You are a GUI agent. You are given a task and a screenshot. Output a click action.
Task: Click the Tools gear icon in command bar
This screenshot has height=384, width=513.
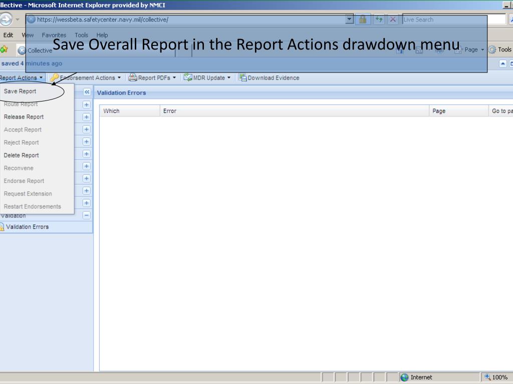[492, 49]
